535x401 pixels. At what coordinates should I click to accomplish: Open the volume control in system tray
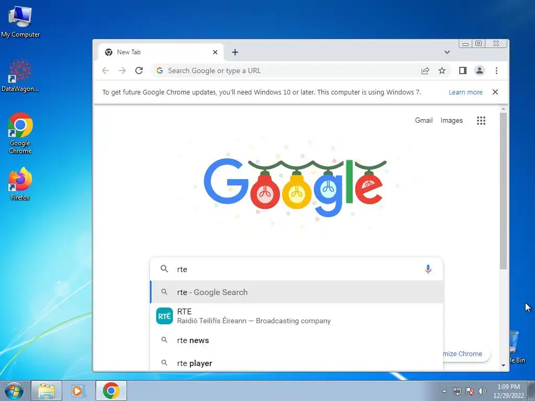(482, 391)
